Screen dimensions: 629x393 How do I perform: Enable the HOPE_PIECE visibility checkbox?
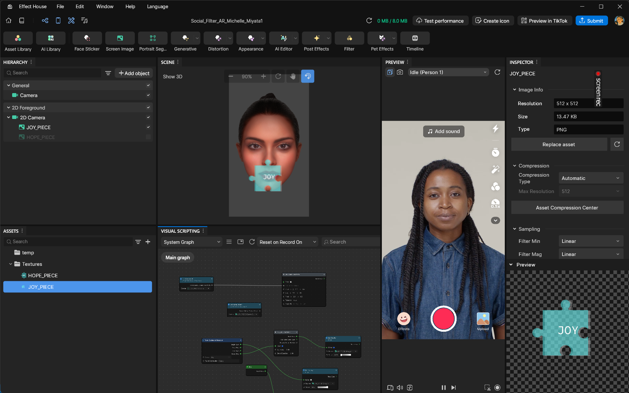(148, 137)
